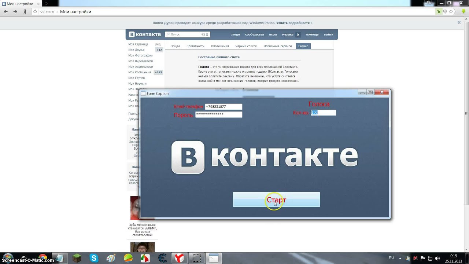Open 'Мои Друзья' in the sidebar

click(136, 50)
